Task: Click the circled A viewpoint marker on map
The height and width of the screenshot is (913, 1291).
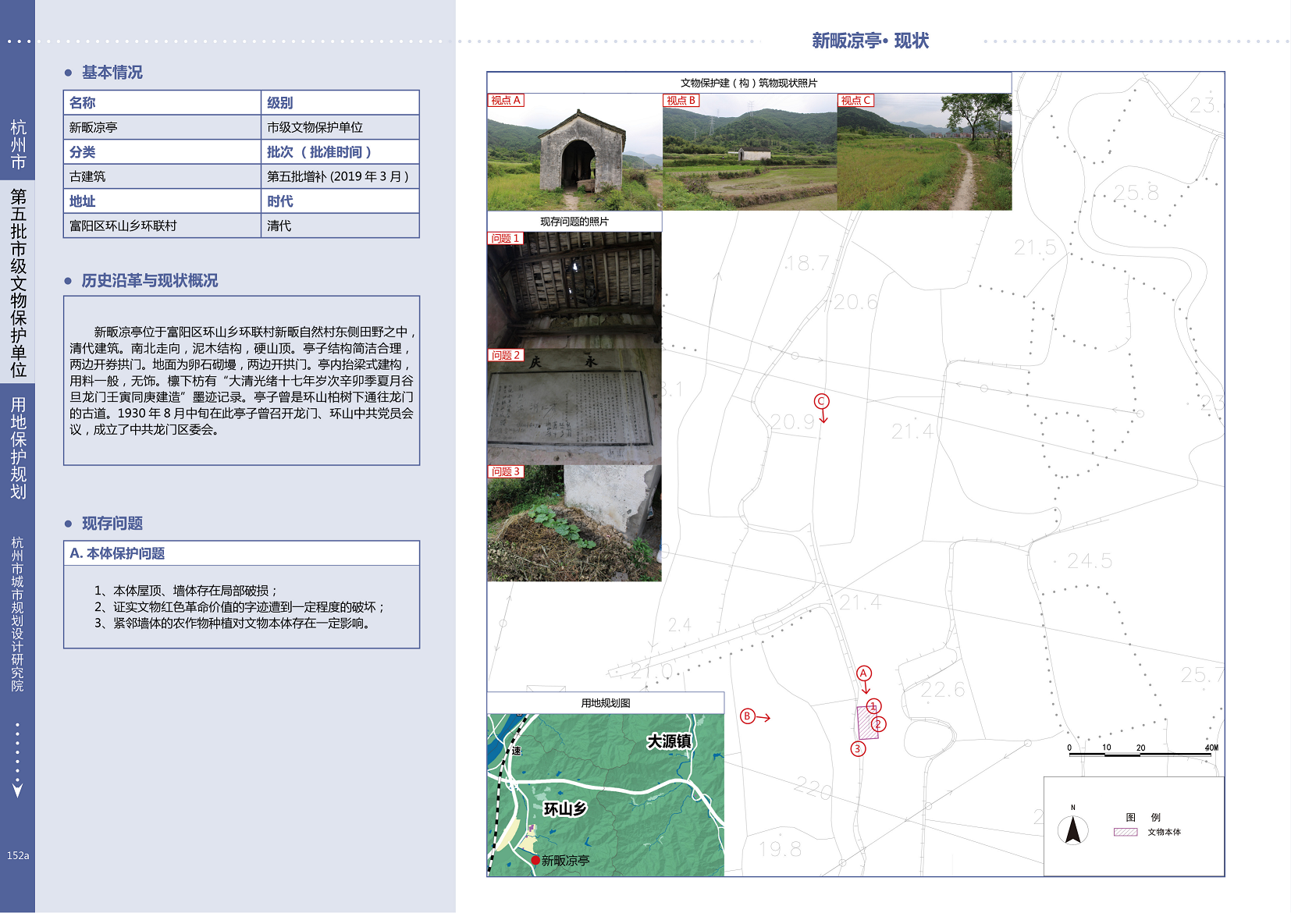Action: click(863, 673)
